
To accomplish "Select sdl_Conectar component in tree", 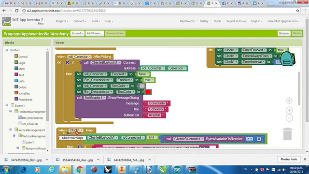I will point(28,124).
